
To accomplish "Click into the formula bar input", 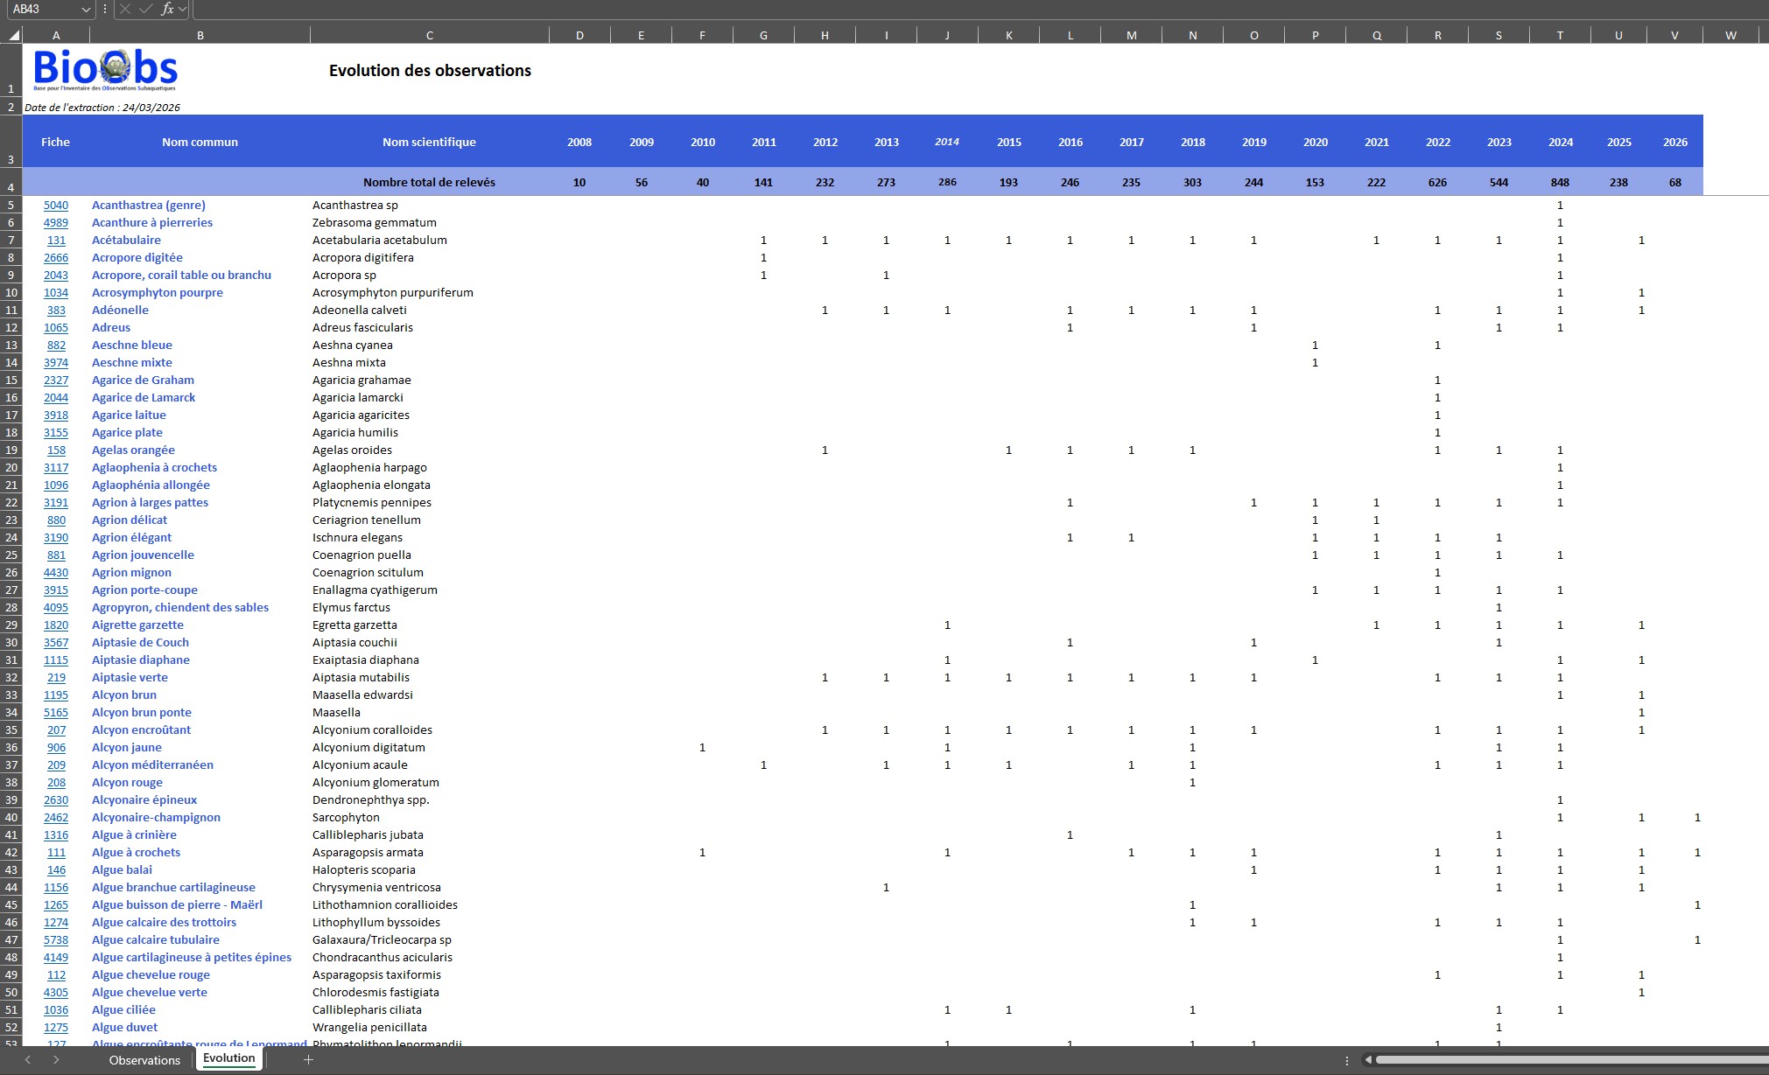I will coord(963,9).
